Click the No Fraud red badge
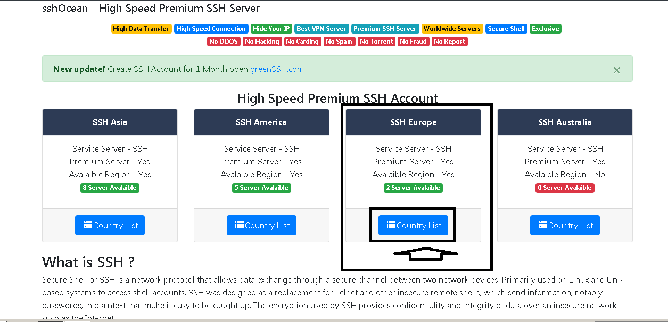This screenshot has height=322, width=668. click(414, 42)
